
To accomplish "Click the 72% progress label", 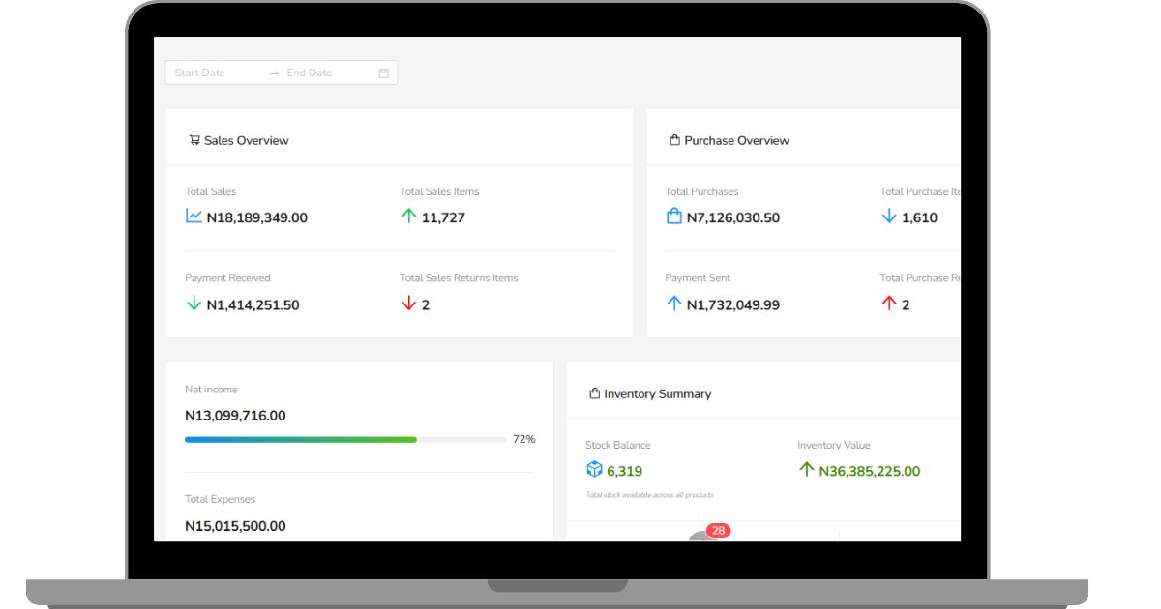I will click(523, 439).
